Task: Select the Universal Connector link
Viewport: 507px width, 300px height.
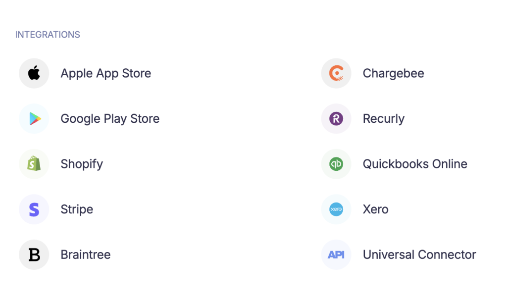Action: click(x=419, y=255)
